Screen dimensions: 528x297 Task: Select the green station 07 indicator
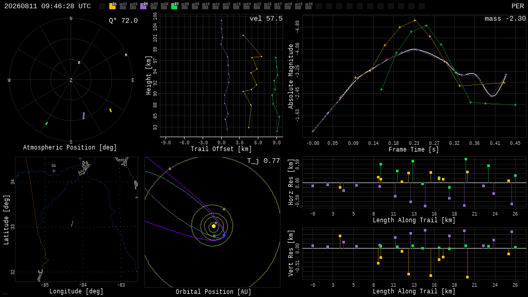174,6
